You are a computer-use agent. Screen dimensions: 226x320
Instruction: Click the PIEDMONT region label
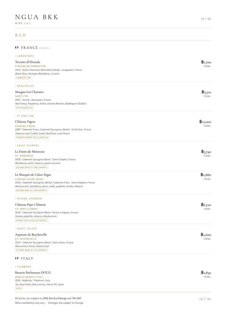click(24, 267)
